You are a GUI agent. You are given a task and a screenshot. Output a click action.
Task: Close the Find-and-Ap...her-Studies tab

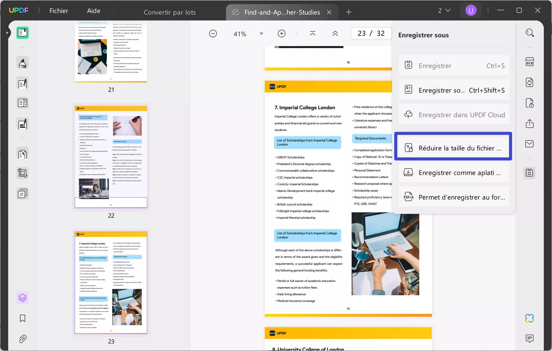(x=329, y=12)
